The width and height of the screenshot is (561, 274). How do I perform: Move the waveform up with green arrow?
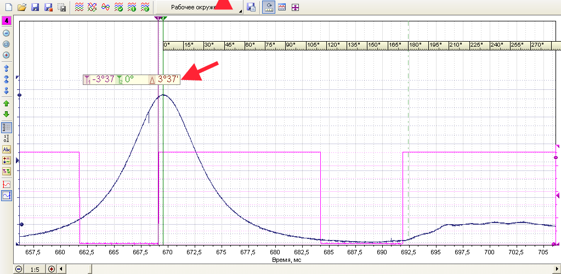pyautogui.click(x=7, y=104)
